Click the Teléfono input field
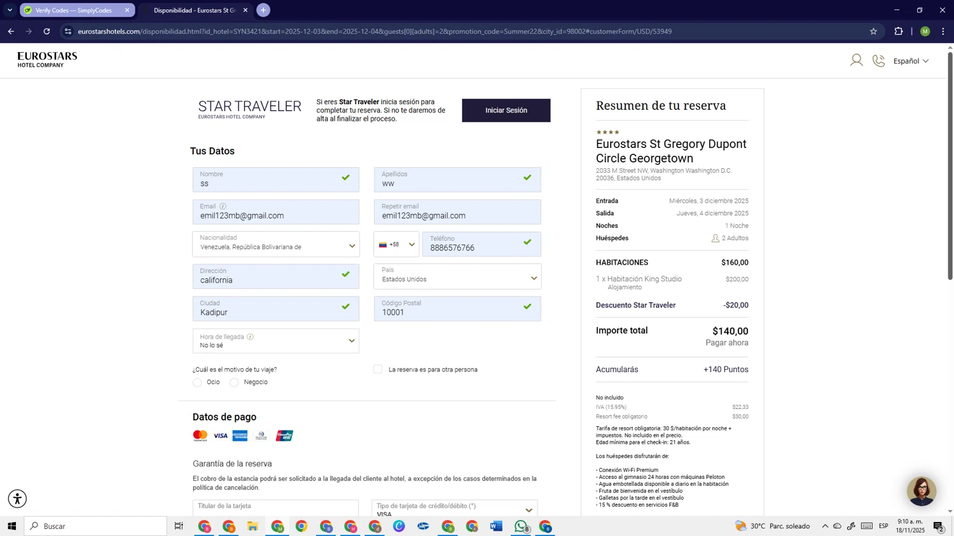The height and width of the screenshot is (536, 954). (x=481, y=245)
